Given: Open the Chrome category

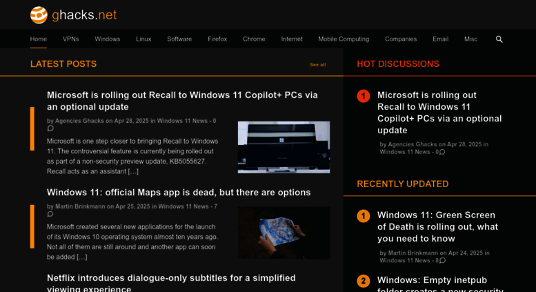Looking at the screenshot, I should click(x=254, y=39).
